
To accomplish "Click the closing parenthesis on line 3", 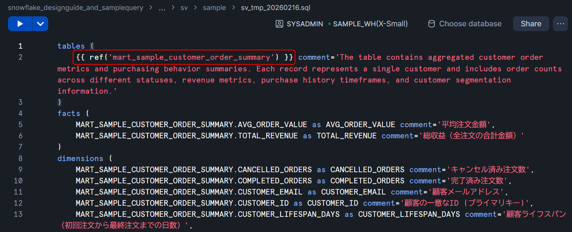I will (60, 102).
